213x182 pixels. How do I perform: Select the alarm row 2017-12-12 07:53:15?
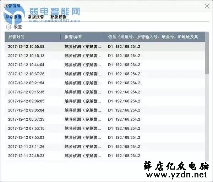tap(105, 128)
